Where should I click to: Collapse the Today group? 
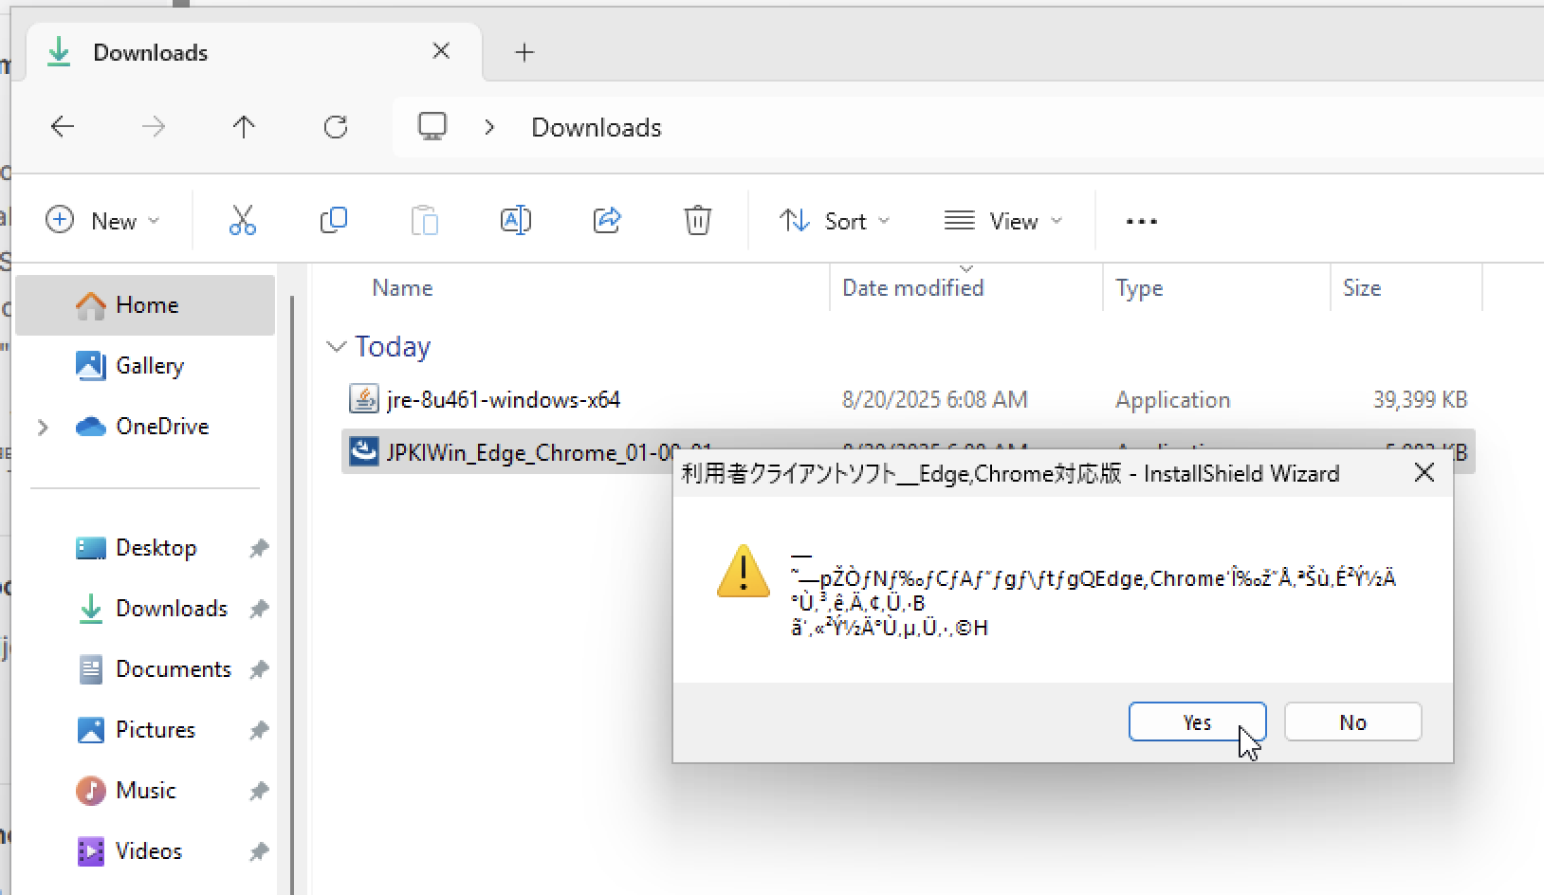coord(337,346)
